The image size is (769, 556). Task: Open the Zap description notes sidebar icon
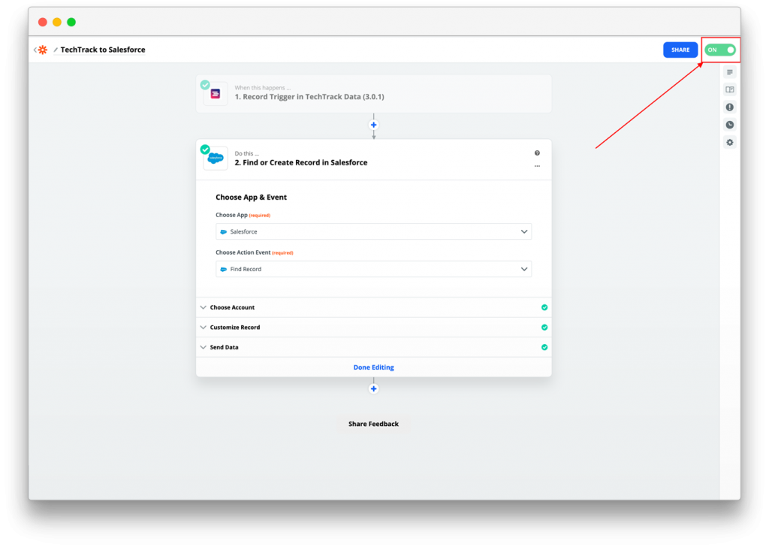[730, 72]
